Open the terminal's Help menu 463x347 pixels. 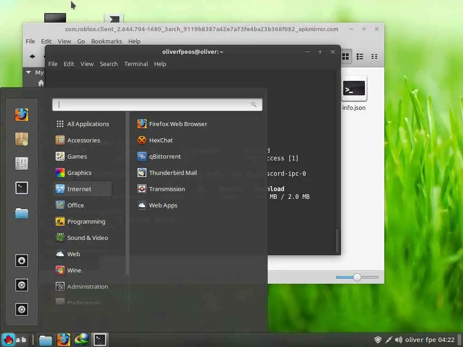tap(160, 64)
